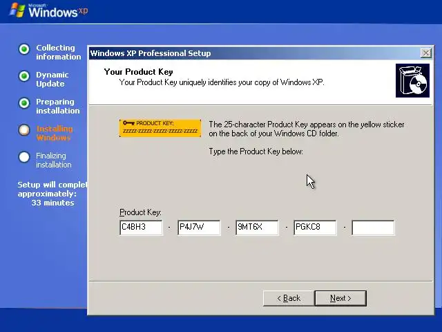442x332 pixels.
Task: Go back with the Back button
Action: (x=289, y=298)
